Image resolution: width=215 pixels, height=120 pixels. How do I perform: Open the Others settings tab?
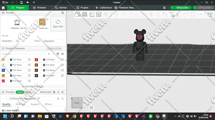(48, 104)
